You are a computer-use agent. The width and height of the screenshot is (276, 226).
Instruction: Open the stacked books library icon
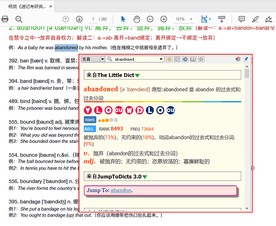click(x=238, y=59)
